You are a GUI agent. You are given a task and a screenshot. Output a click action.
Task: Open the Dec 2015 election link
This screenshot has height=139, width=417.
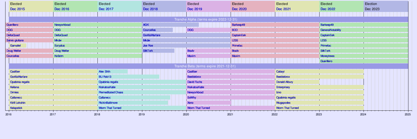(x=17, y=9)
